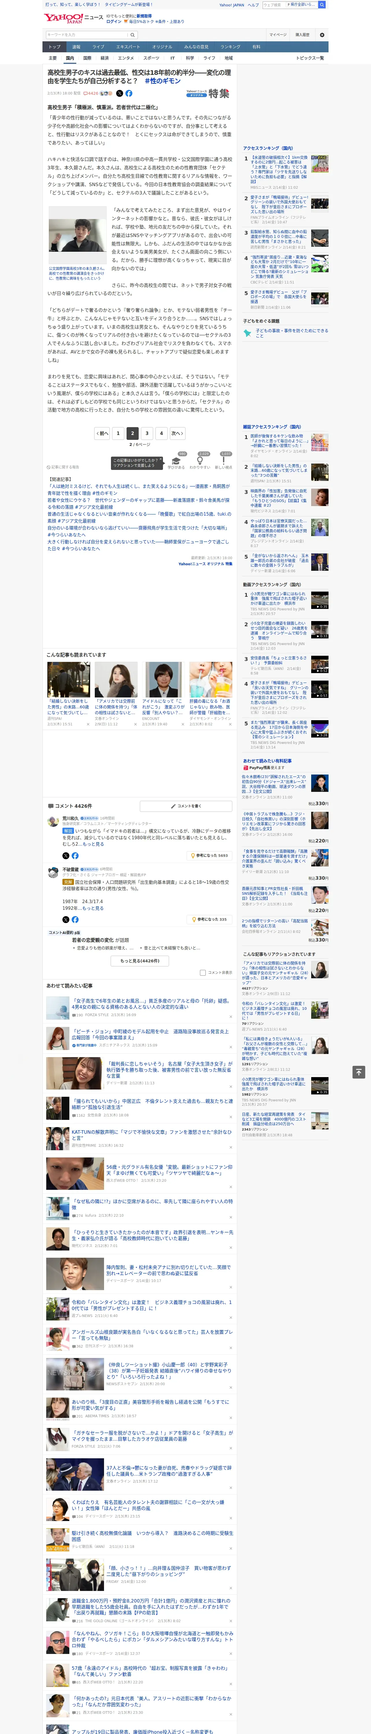Go to previous page 前へ
The width and height of the screenshot is (371, 1734).
[102, 433]
